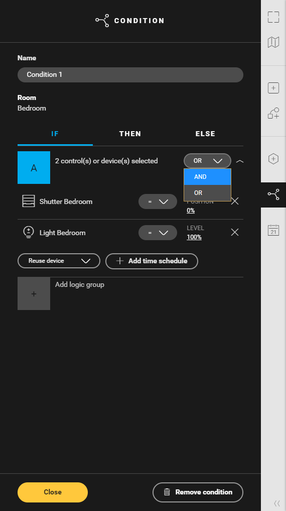This screenshot has width=286, height=511.
Task: Open the floor map icon in sidebar
Action: 273,42
